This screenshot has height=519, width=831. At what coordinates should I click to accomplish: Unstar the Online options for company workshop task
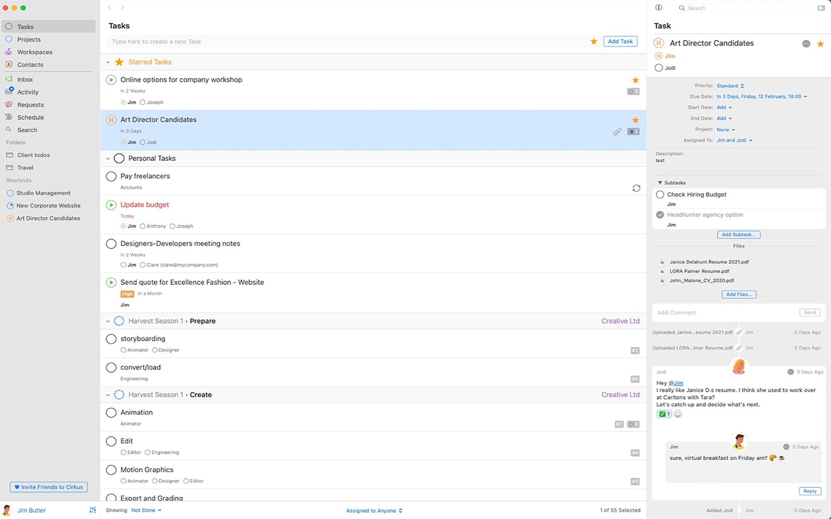[x=635, y=80]
